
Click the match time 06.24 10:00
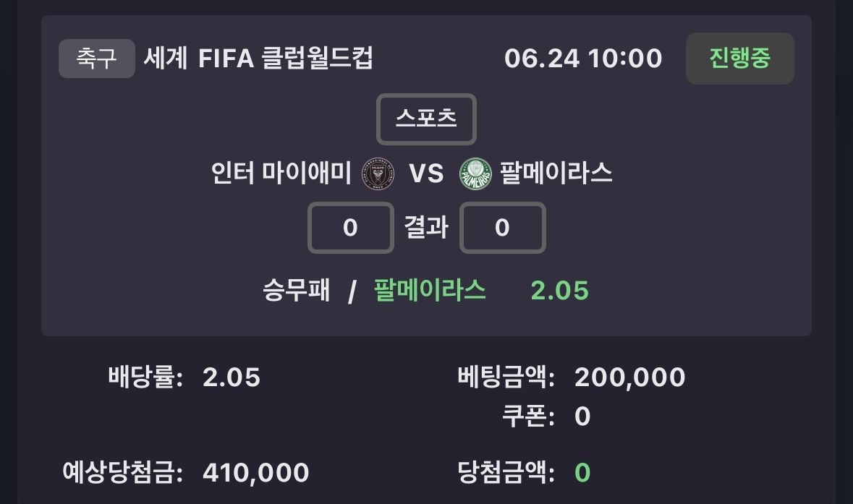click(x=583, y=58)
